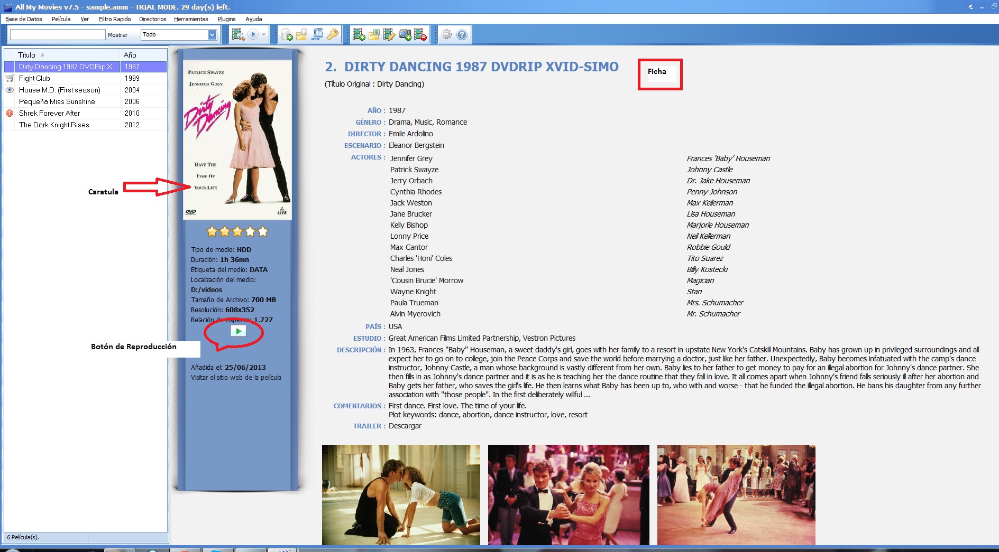The height and width of the screenshot is (552, 999).
Task: Open settings with the gear icon
Action: [x=447, y=35]
